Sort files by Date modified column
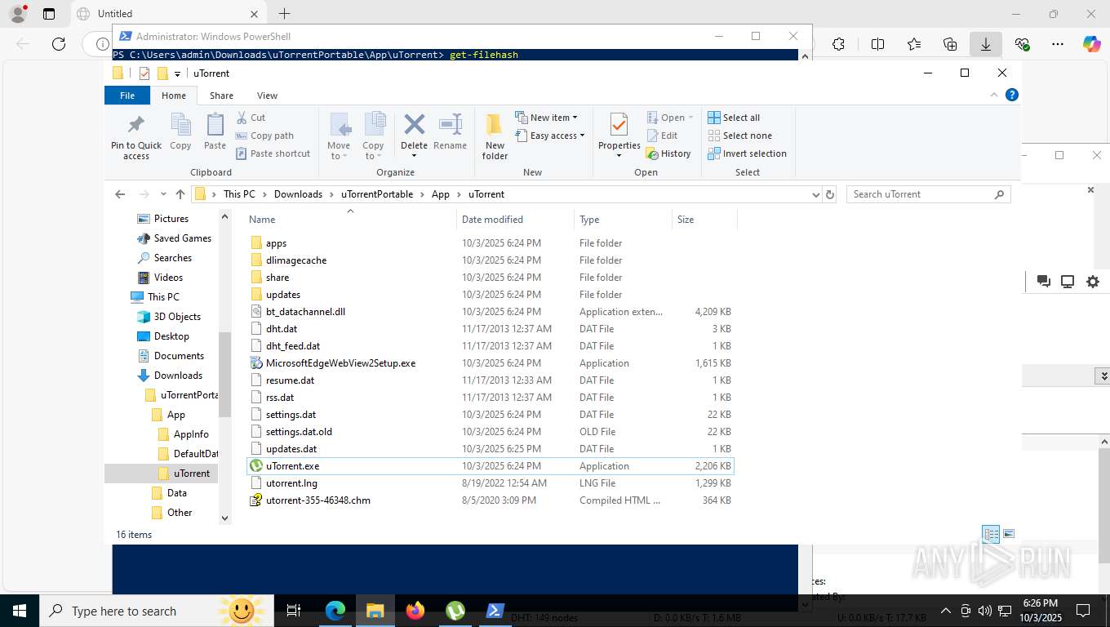1110x627 pixels. (515, 219)
